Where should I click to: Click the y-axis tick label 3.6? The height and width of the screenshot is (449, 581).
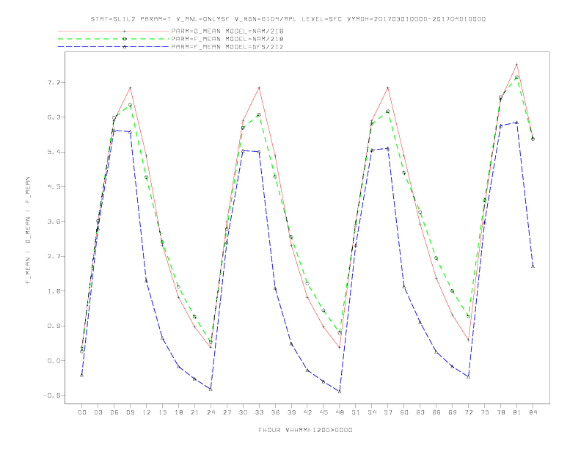point(54,222)
